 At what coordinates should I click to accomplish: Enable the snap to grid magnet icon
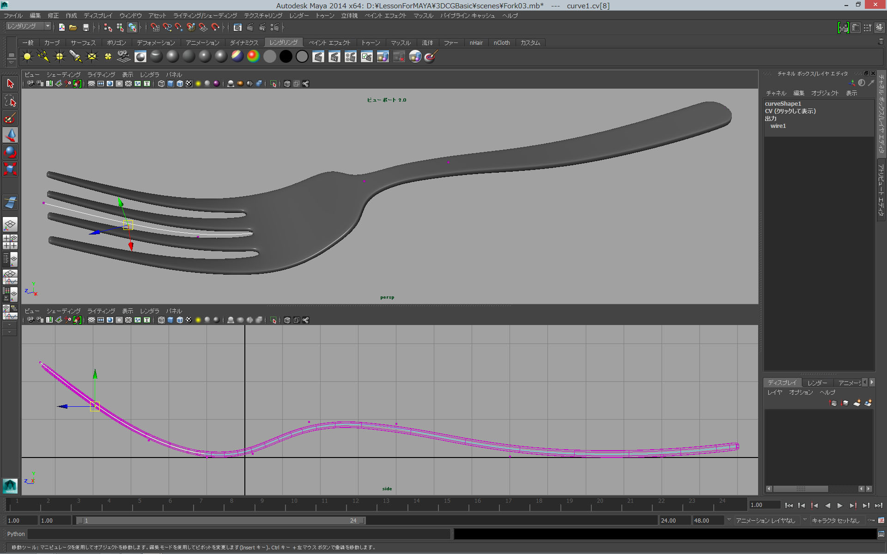[155, 28]
